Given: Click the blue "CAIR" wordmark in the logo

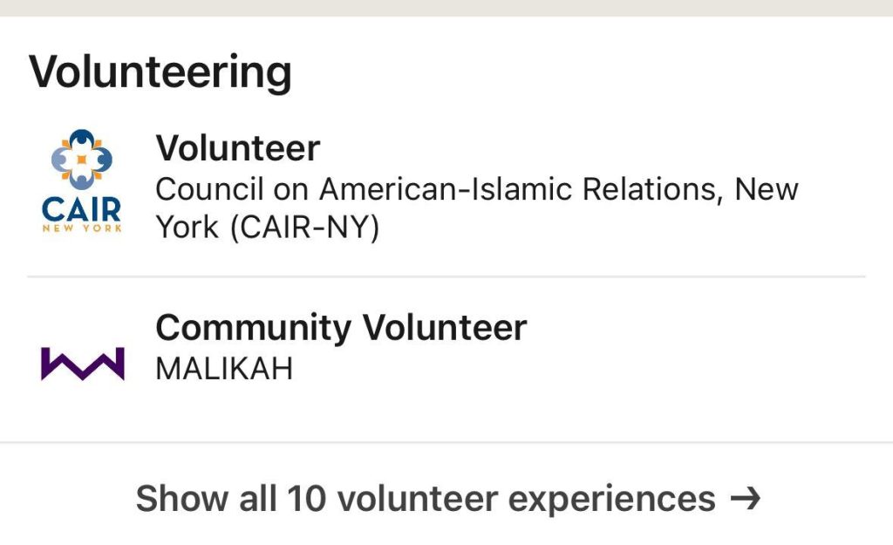Looking at the screenshot, I should pyautogui.click(x=82, y=209).
